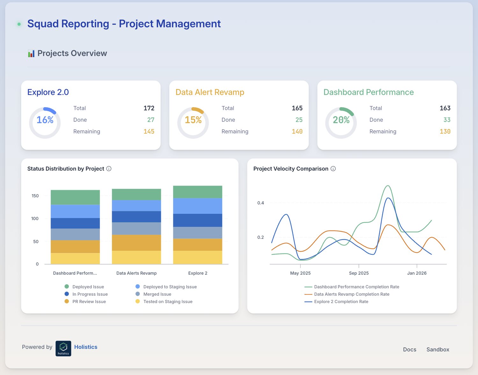This screenshot has width=478, height=375.
Task: Click the Squad Reporting - Project Management heading
Action: (124, 24)
